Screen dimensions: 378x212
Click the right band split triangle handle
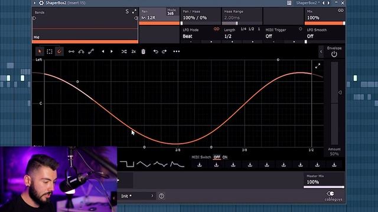point(136,18)
